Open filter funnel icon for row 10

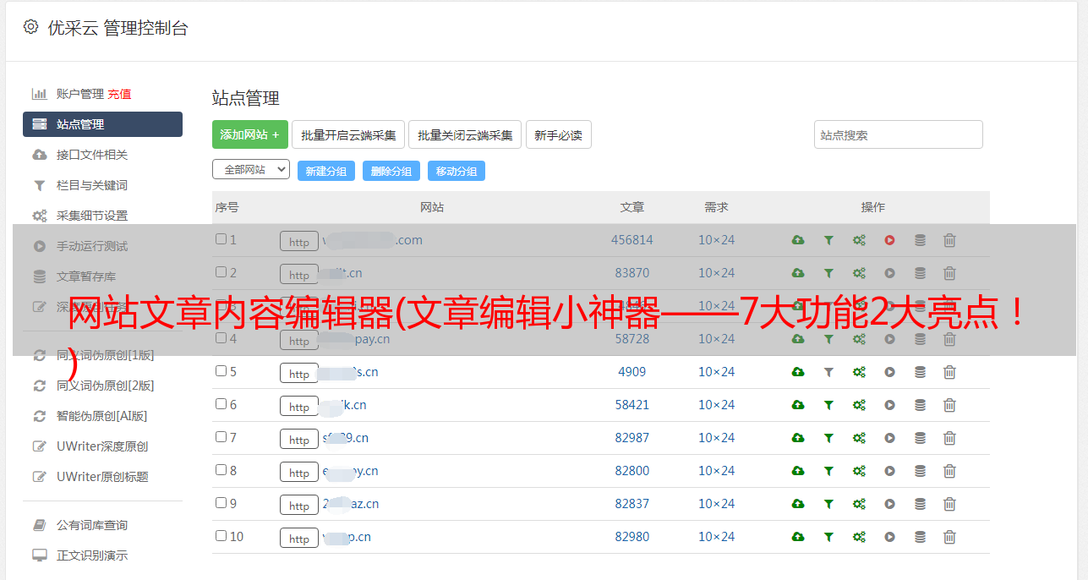tap(828, 537)
